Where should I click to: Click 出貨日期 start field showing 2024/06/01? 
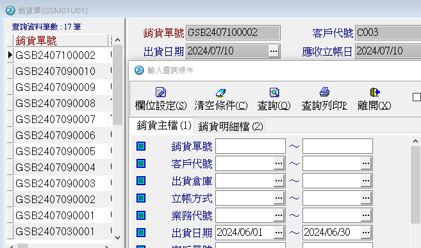[x=245, y=233]
